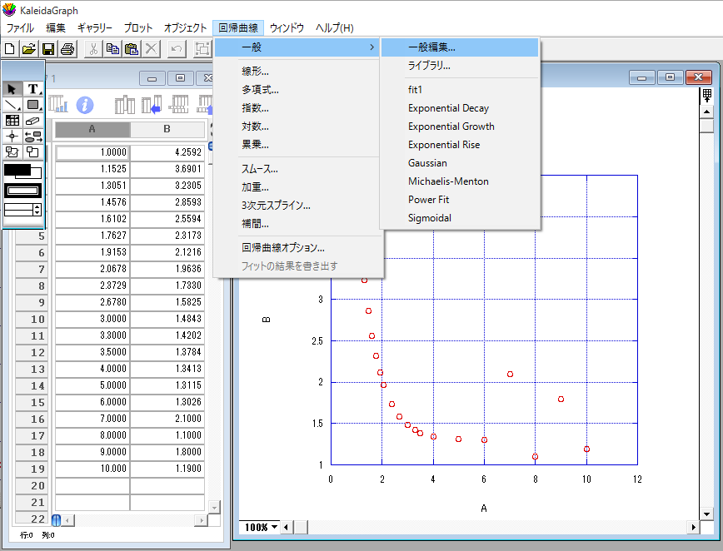Viewport: 723px width, 551px height.
Task: Choose the filled Rectangle shape tool
Action: 32,105
